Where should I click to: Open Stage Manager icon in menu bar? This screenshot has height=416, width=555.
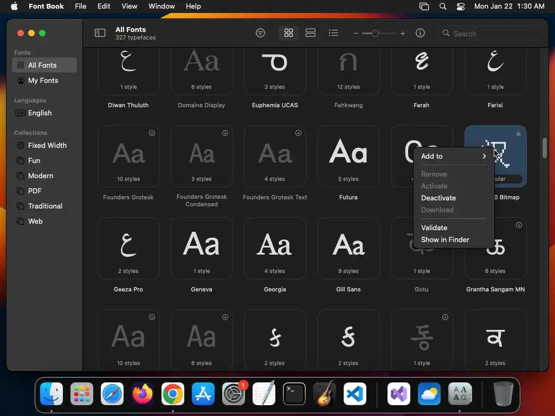click(x=424, y=6)
